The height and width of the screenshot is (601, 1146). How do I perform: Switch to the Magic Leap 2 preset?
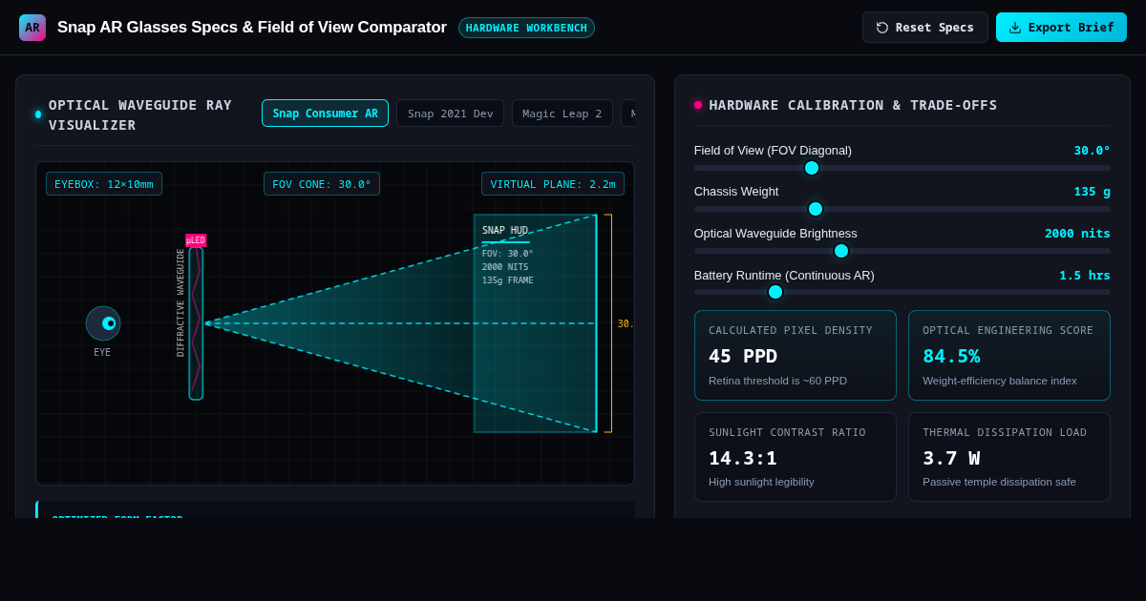(x=562, y=114)
